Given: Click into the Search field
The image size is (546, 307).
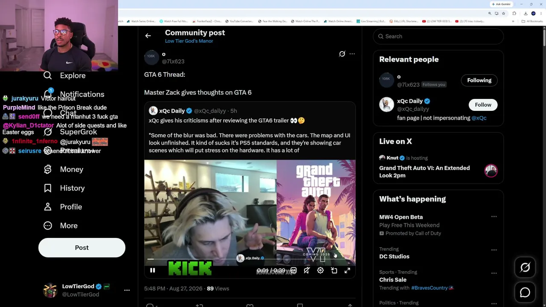Looking at the screenshot, I should (439, 36).
